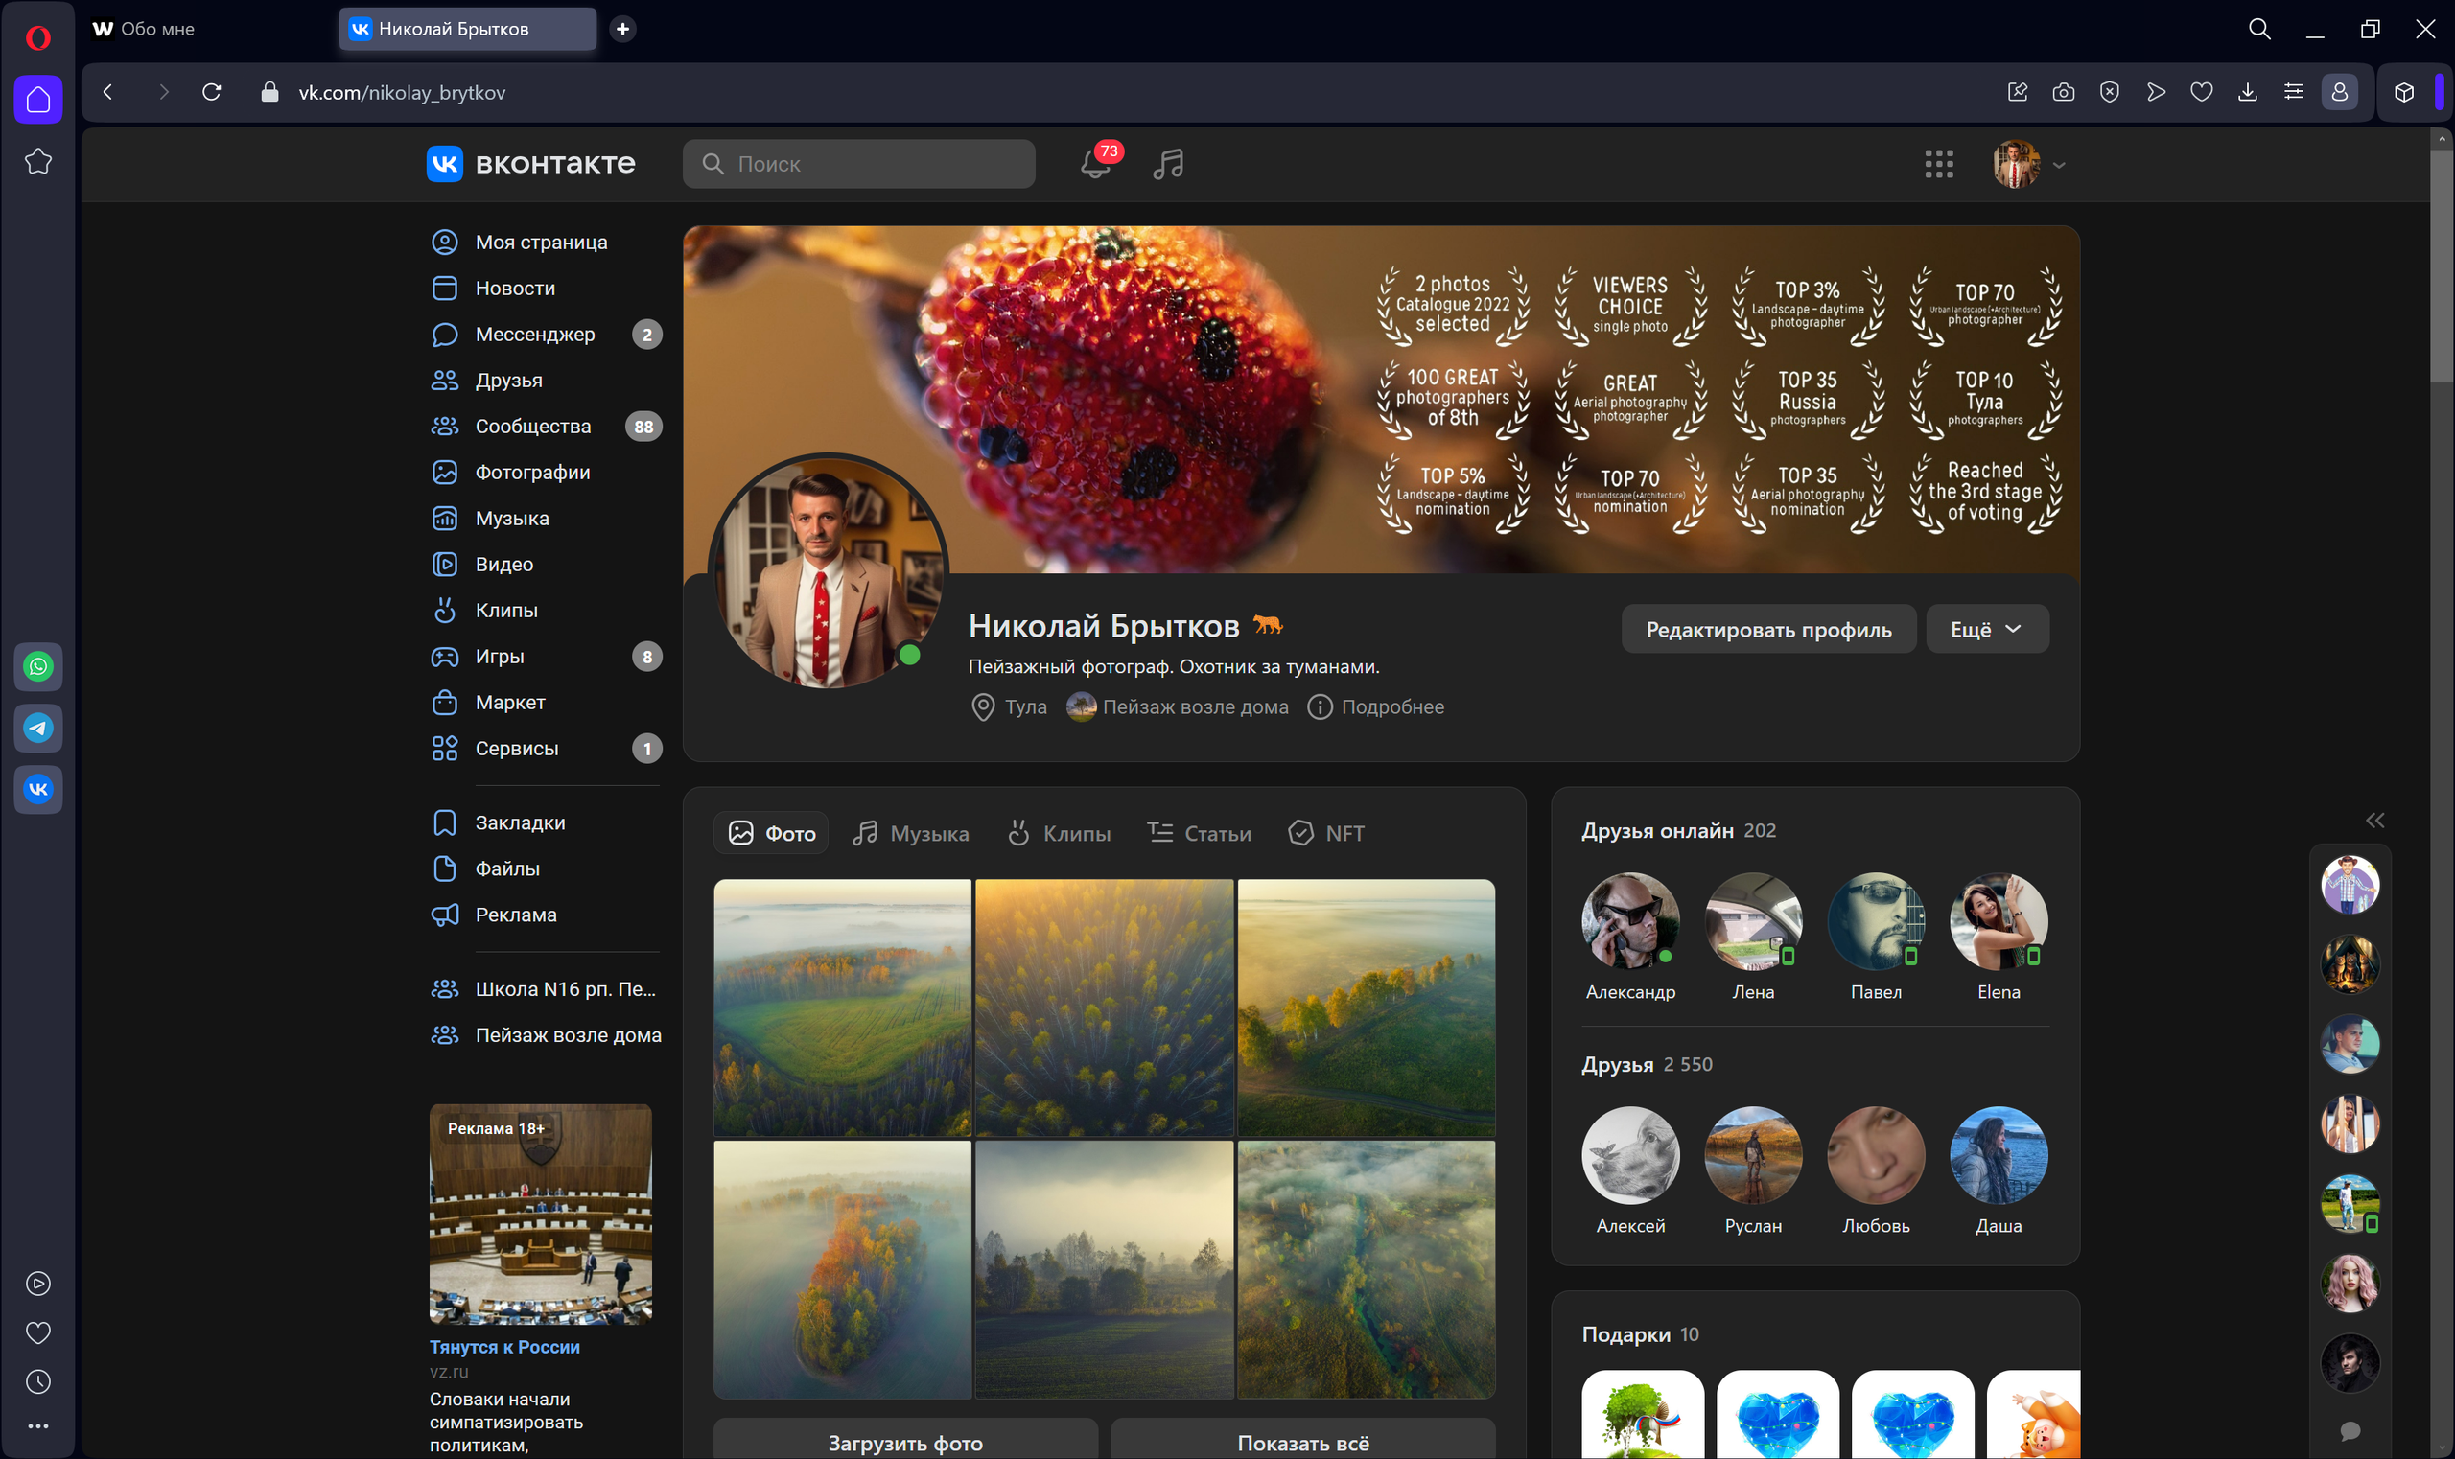
Task: Click the music note icon in header
Action: [x=1167, y=163]
